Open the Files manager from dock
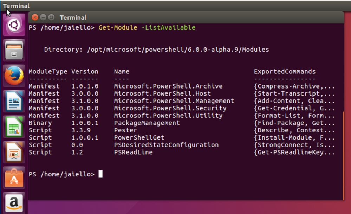This screenshot has width=351, height=214. click(14, 50)
